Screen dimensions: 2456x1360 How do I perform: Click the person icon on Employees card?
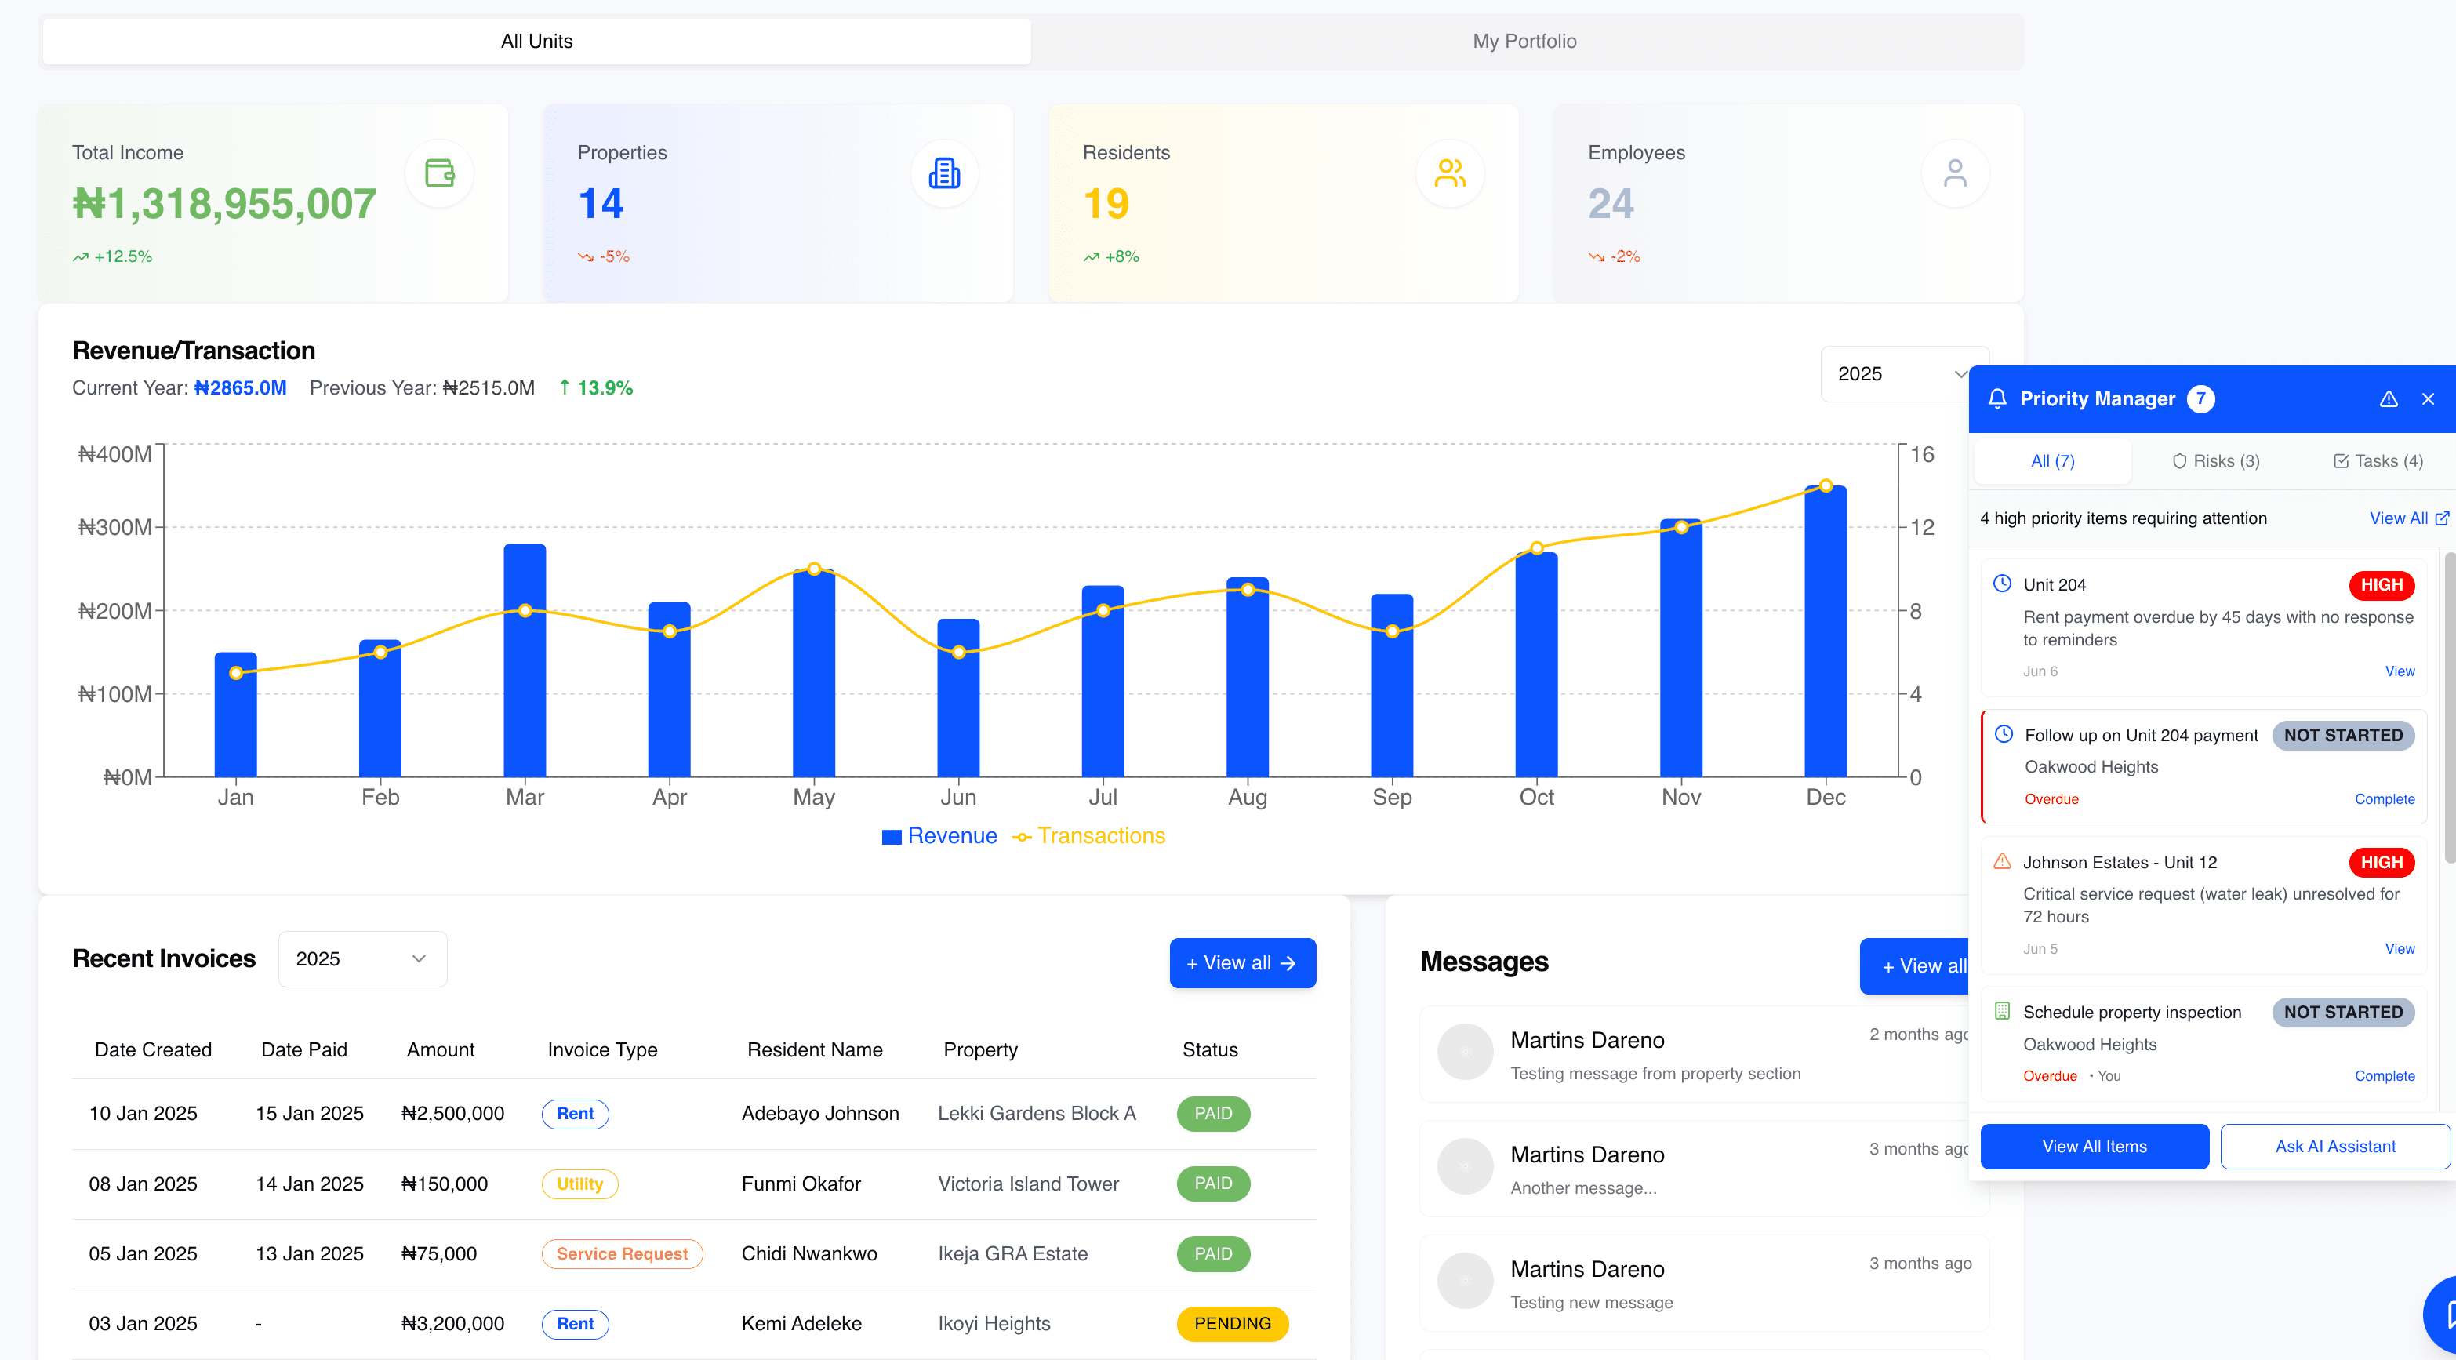tap(1956, 173)
